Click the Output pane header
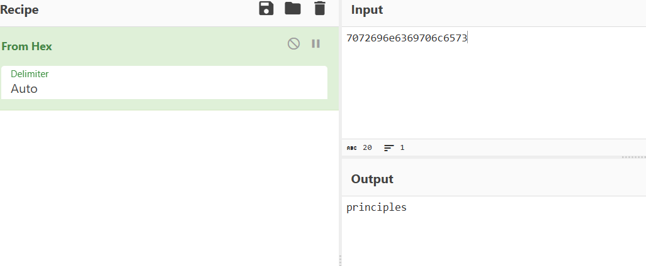The image size is (646, 266). click(x=372, y=179)
